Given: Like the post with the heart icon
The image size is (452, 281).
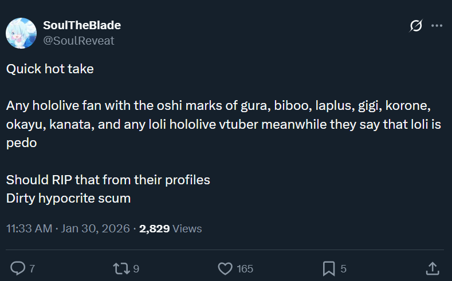Looking at the screenshot, I should (225, 268).
